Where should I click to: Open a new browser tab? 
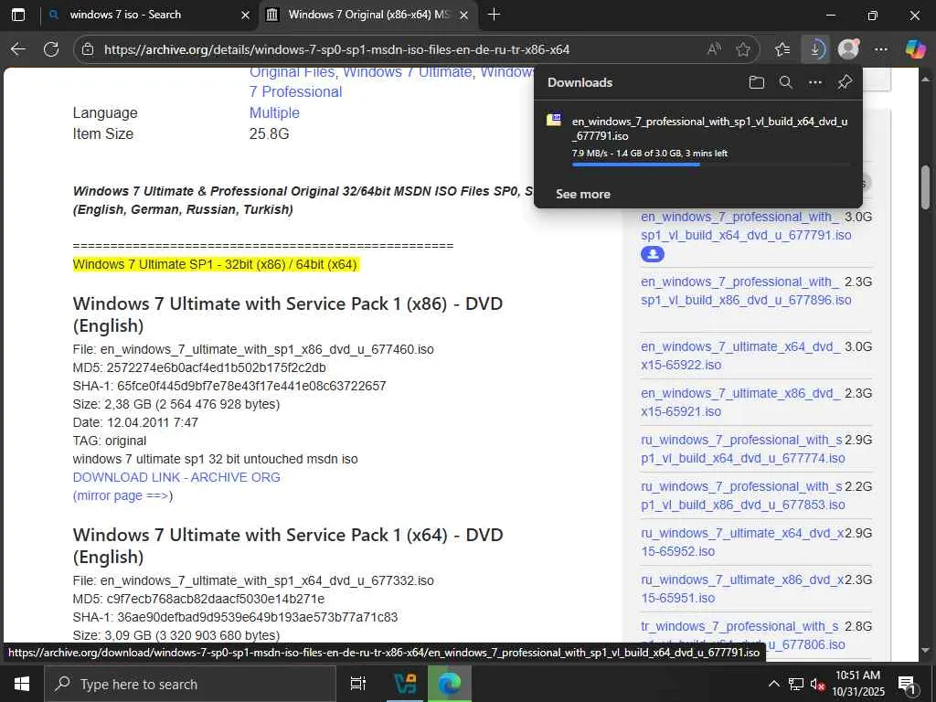click(494, 15)
